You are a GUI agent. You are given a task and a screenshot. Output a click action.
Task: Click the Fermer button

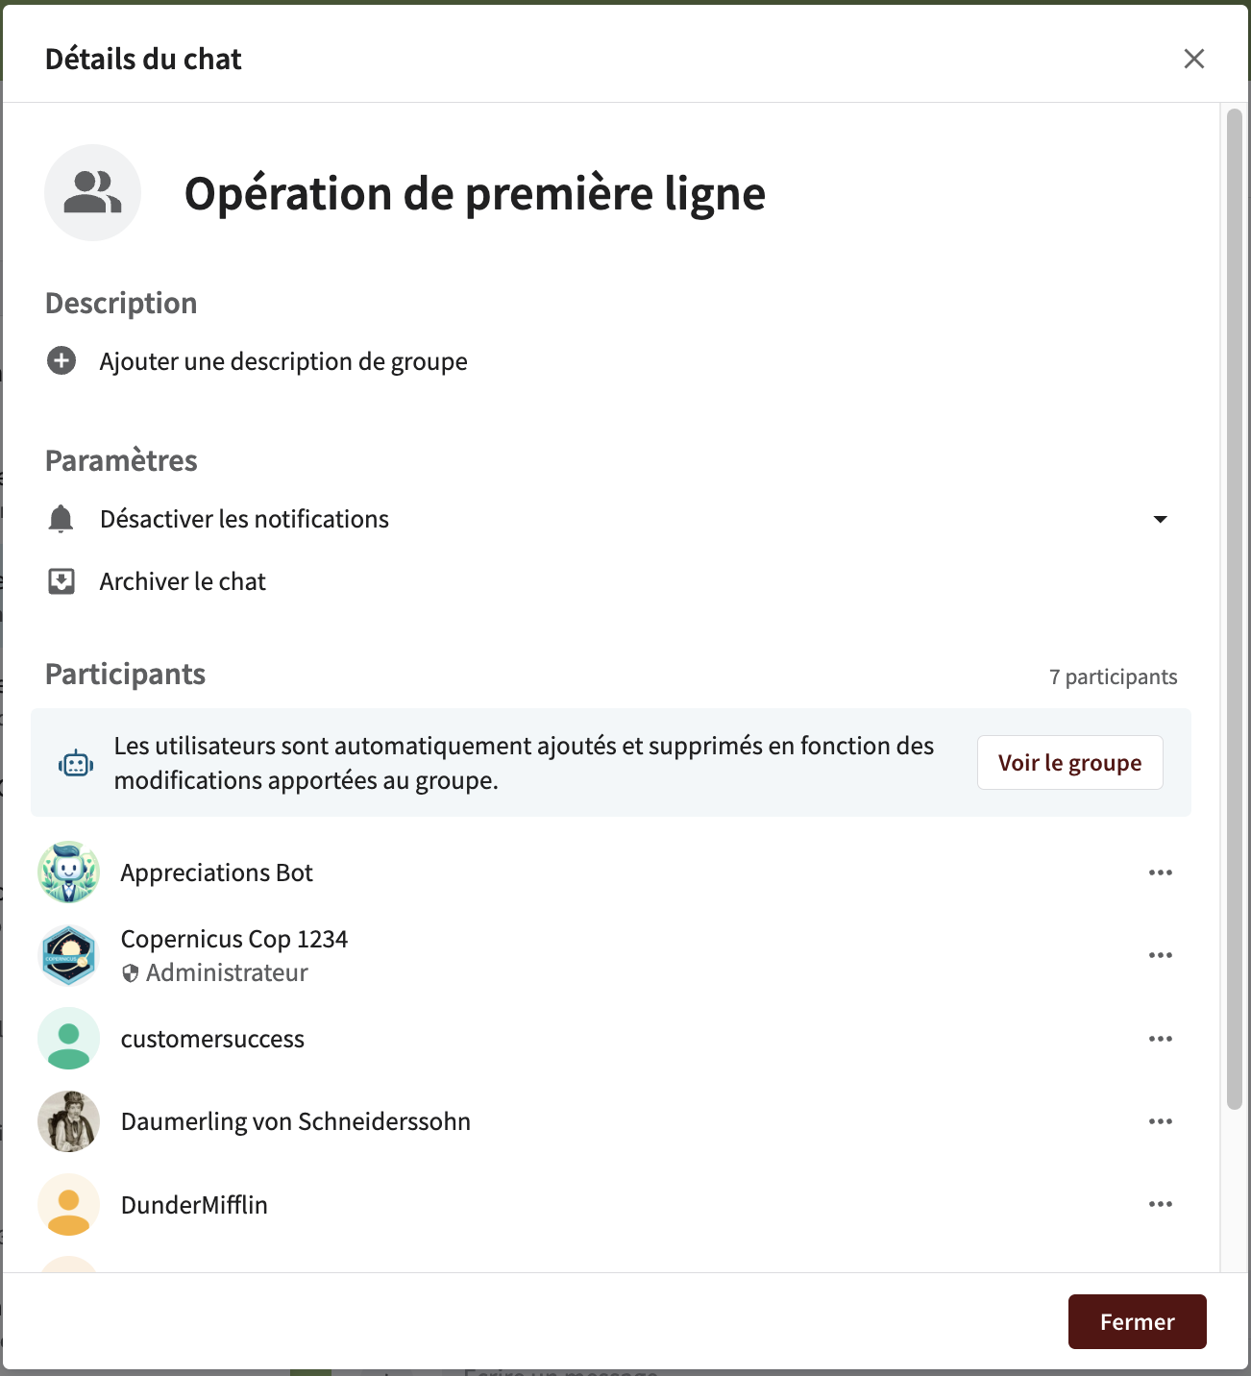pyautogui.click(x=1137, y=1322)
